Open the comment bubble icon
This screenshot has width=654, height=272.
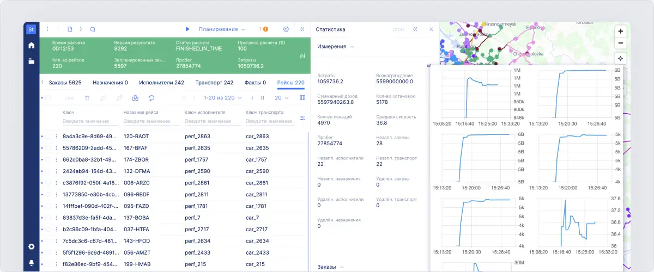click(92, 29)
